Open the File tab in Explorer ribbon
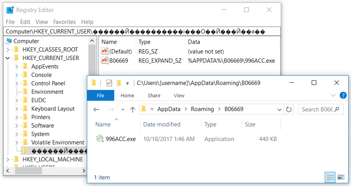 pyautogui.click(x=101, y=95)
